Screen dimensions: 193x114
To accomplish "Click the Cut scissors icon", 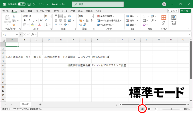I will coord(14,16).
